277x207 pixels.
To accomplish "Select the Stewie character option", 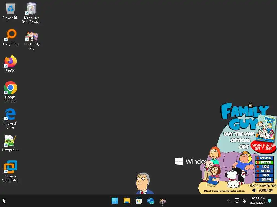I will [264, 158].
